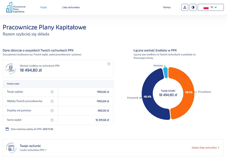This screenshot has width=227, height=159.
Task: Click help icon for Wartość środków card
Action: pos(109,64)
